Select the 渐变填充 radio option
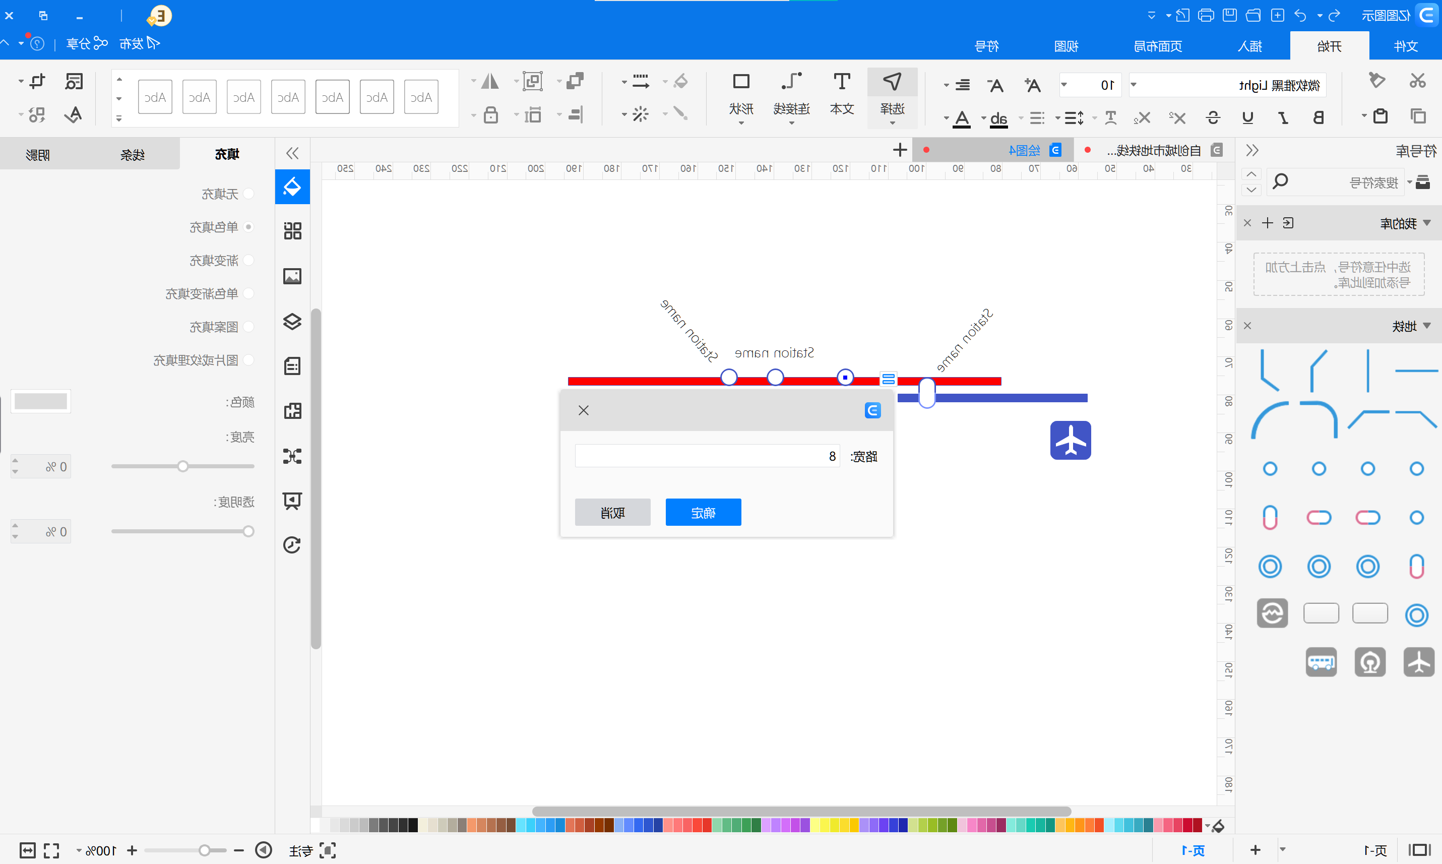 coord(249,260)
